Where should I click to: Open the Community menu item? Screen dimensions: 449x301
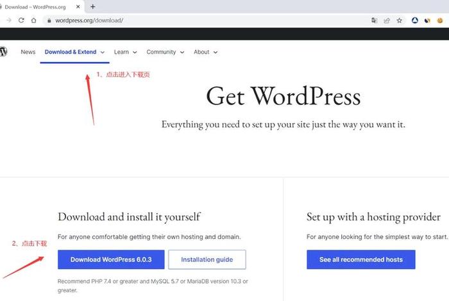coord(161,52)
